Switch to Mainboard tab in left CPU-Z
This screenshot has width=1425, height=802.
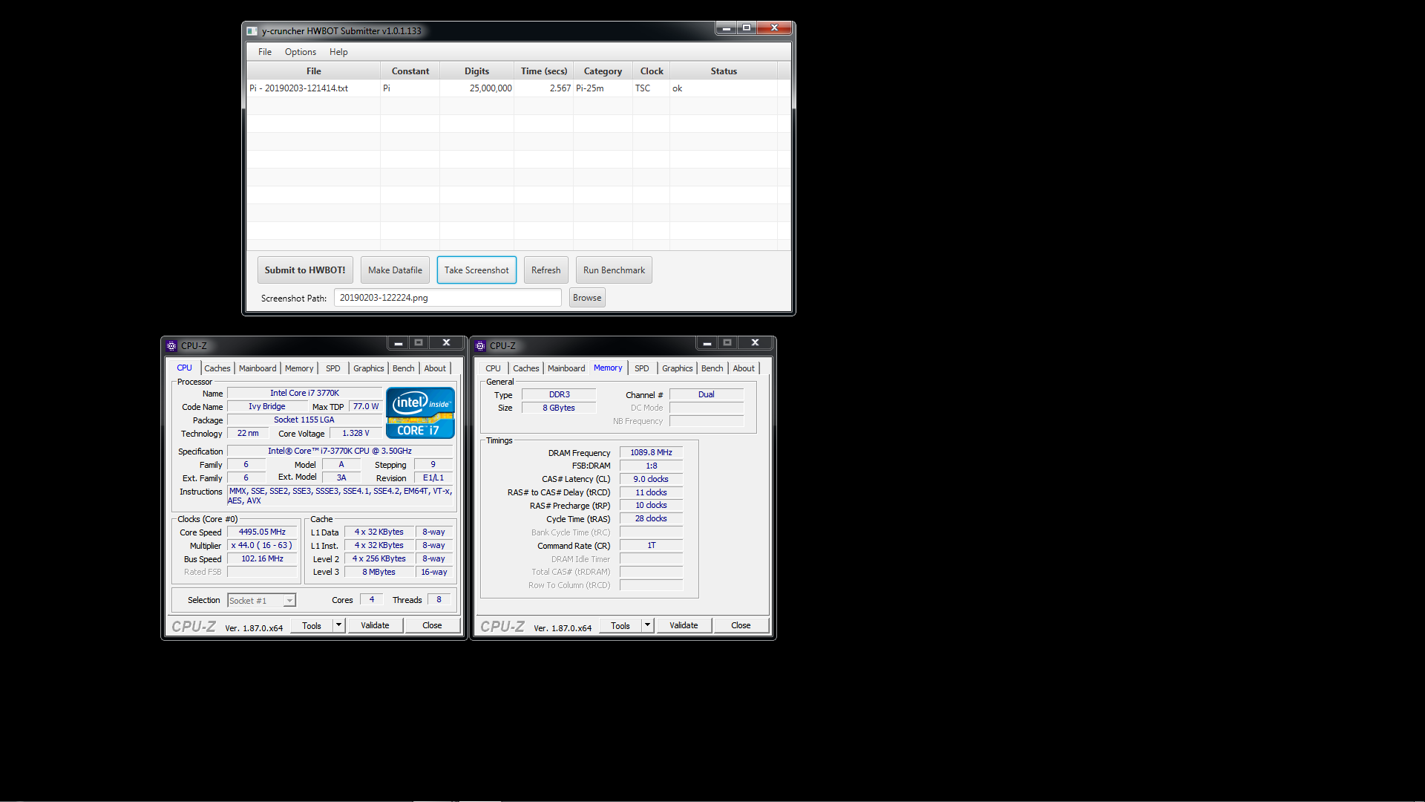click(x=258, y=368)
